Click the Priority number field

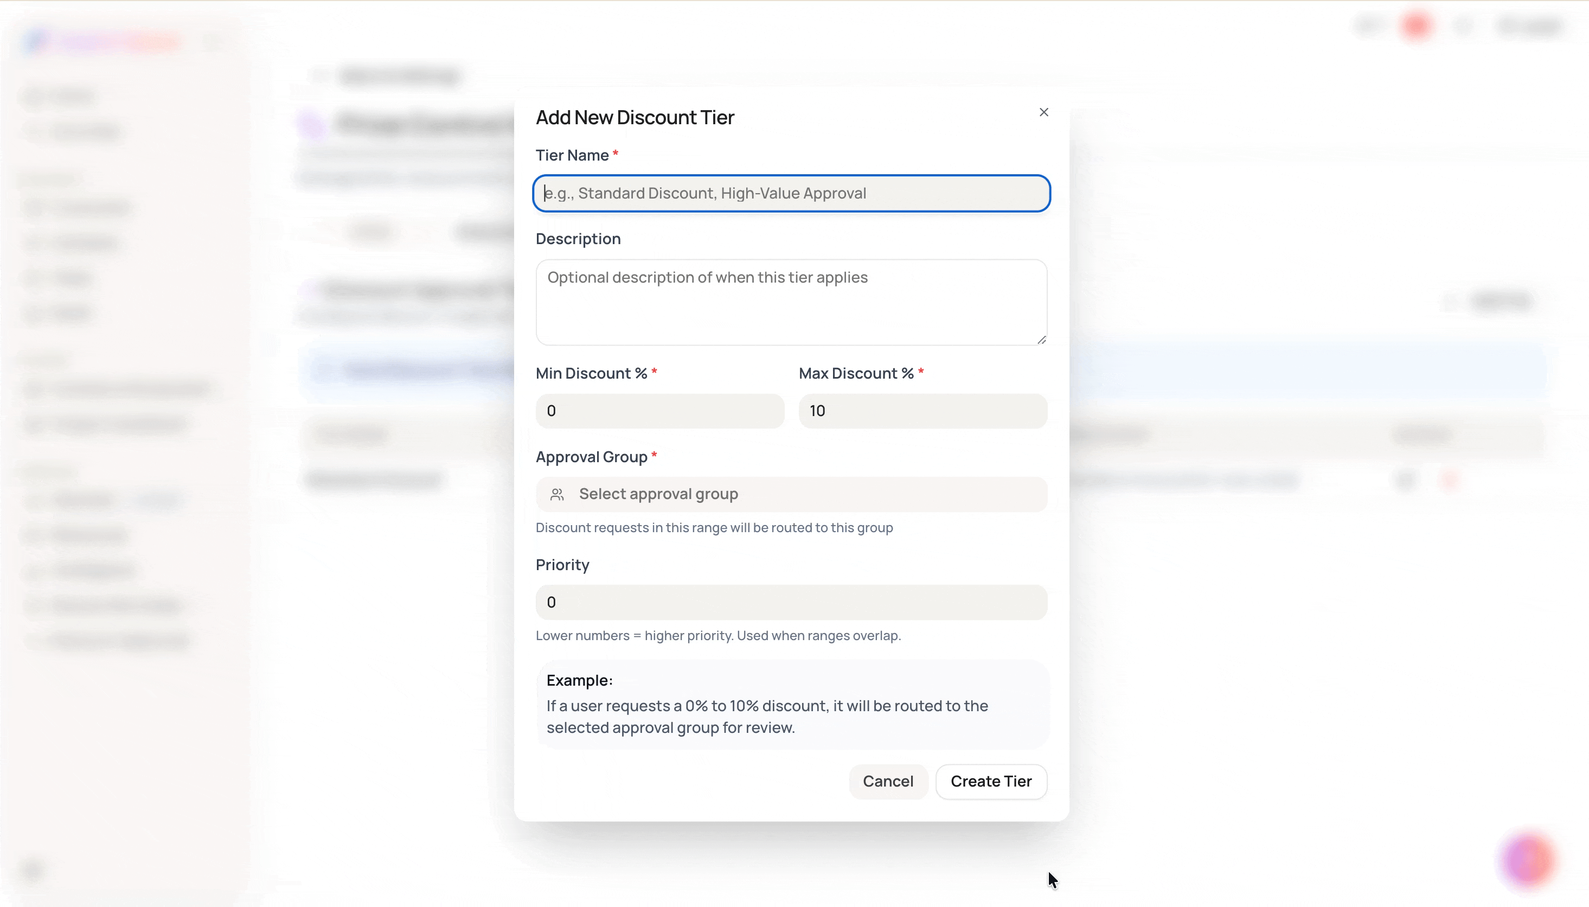pyautogui.click(x=791, y=602)
